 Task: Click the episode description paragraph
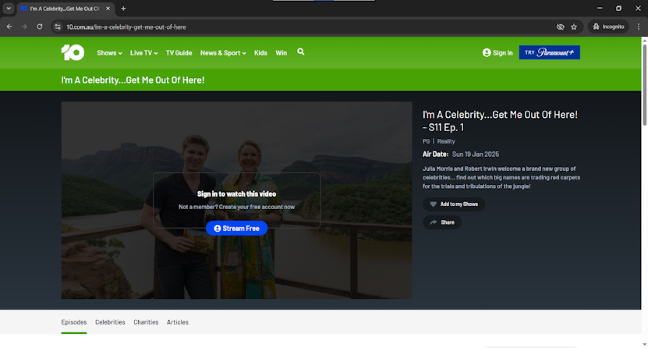tap(501, 177)
